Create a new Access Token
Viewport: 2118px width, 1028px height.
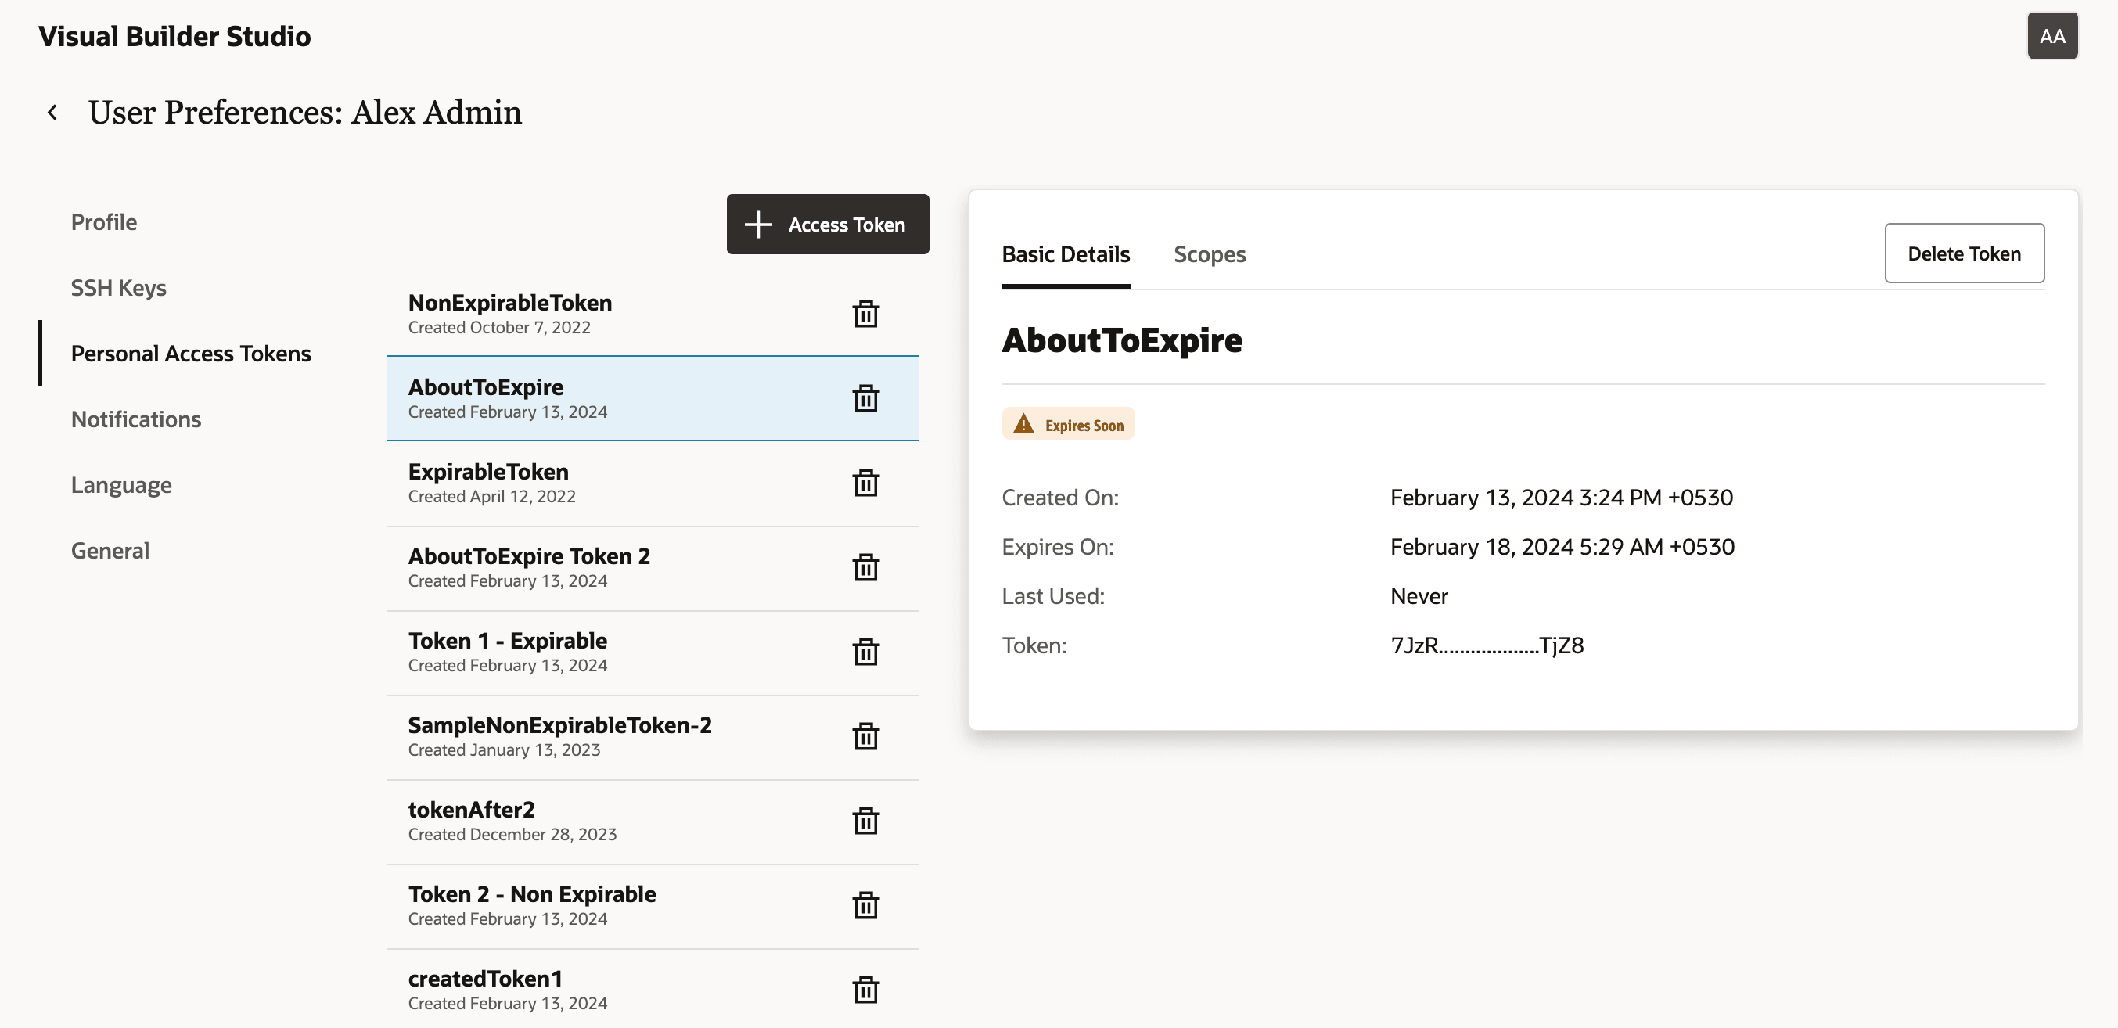pyautogui.click(x=827, y=225)
